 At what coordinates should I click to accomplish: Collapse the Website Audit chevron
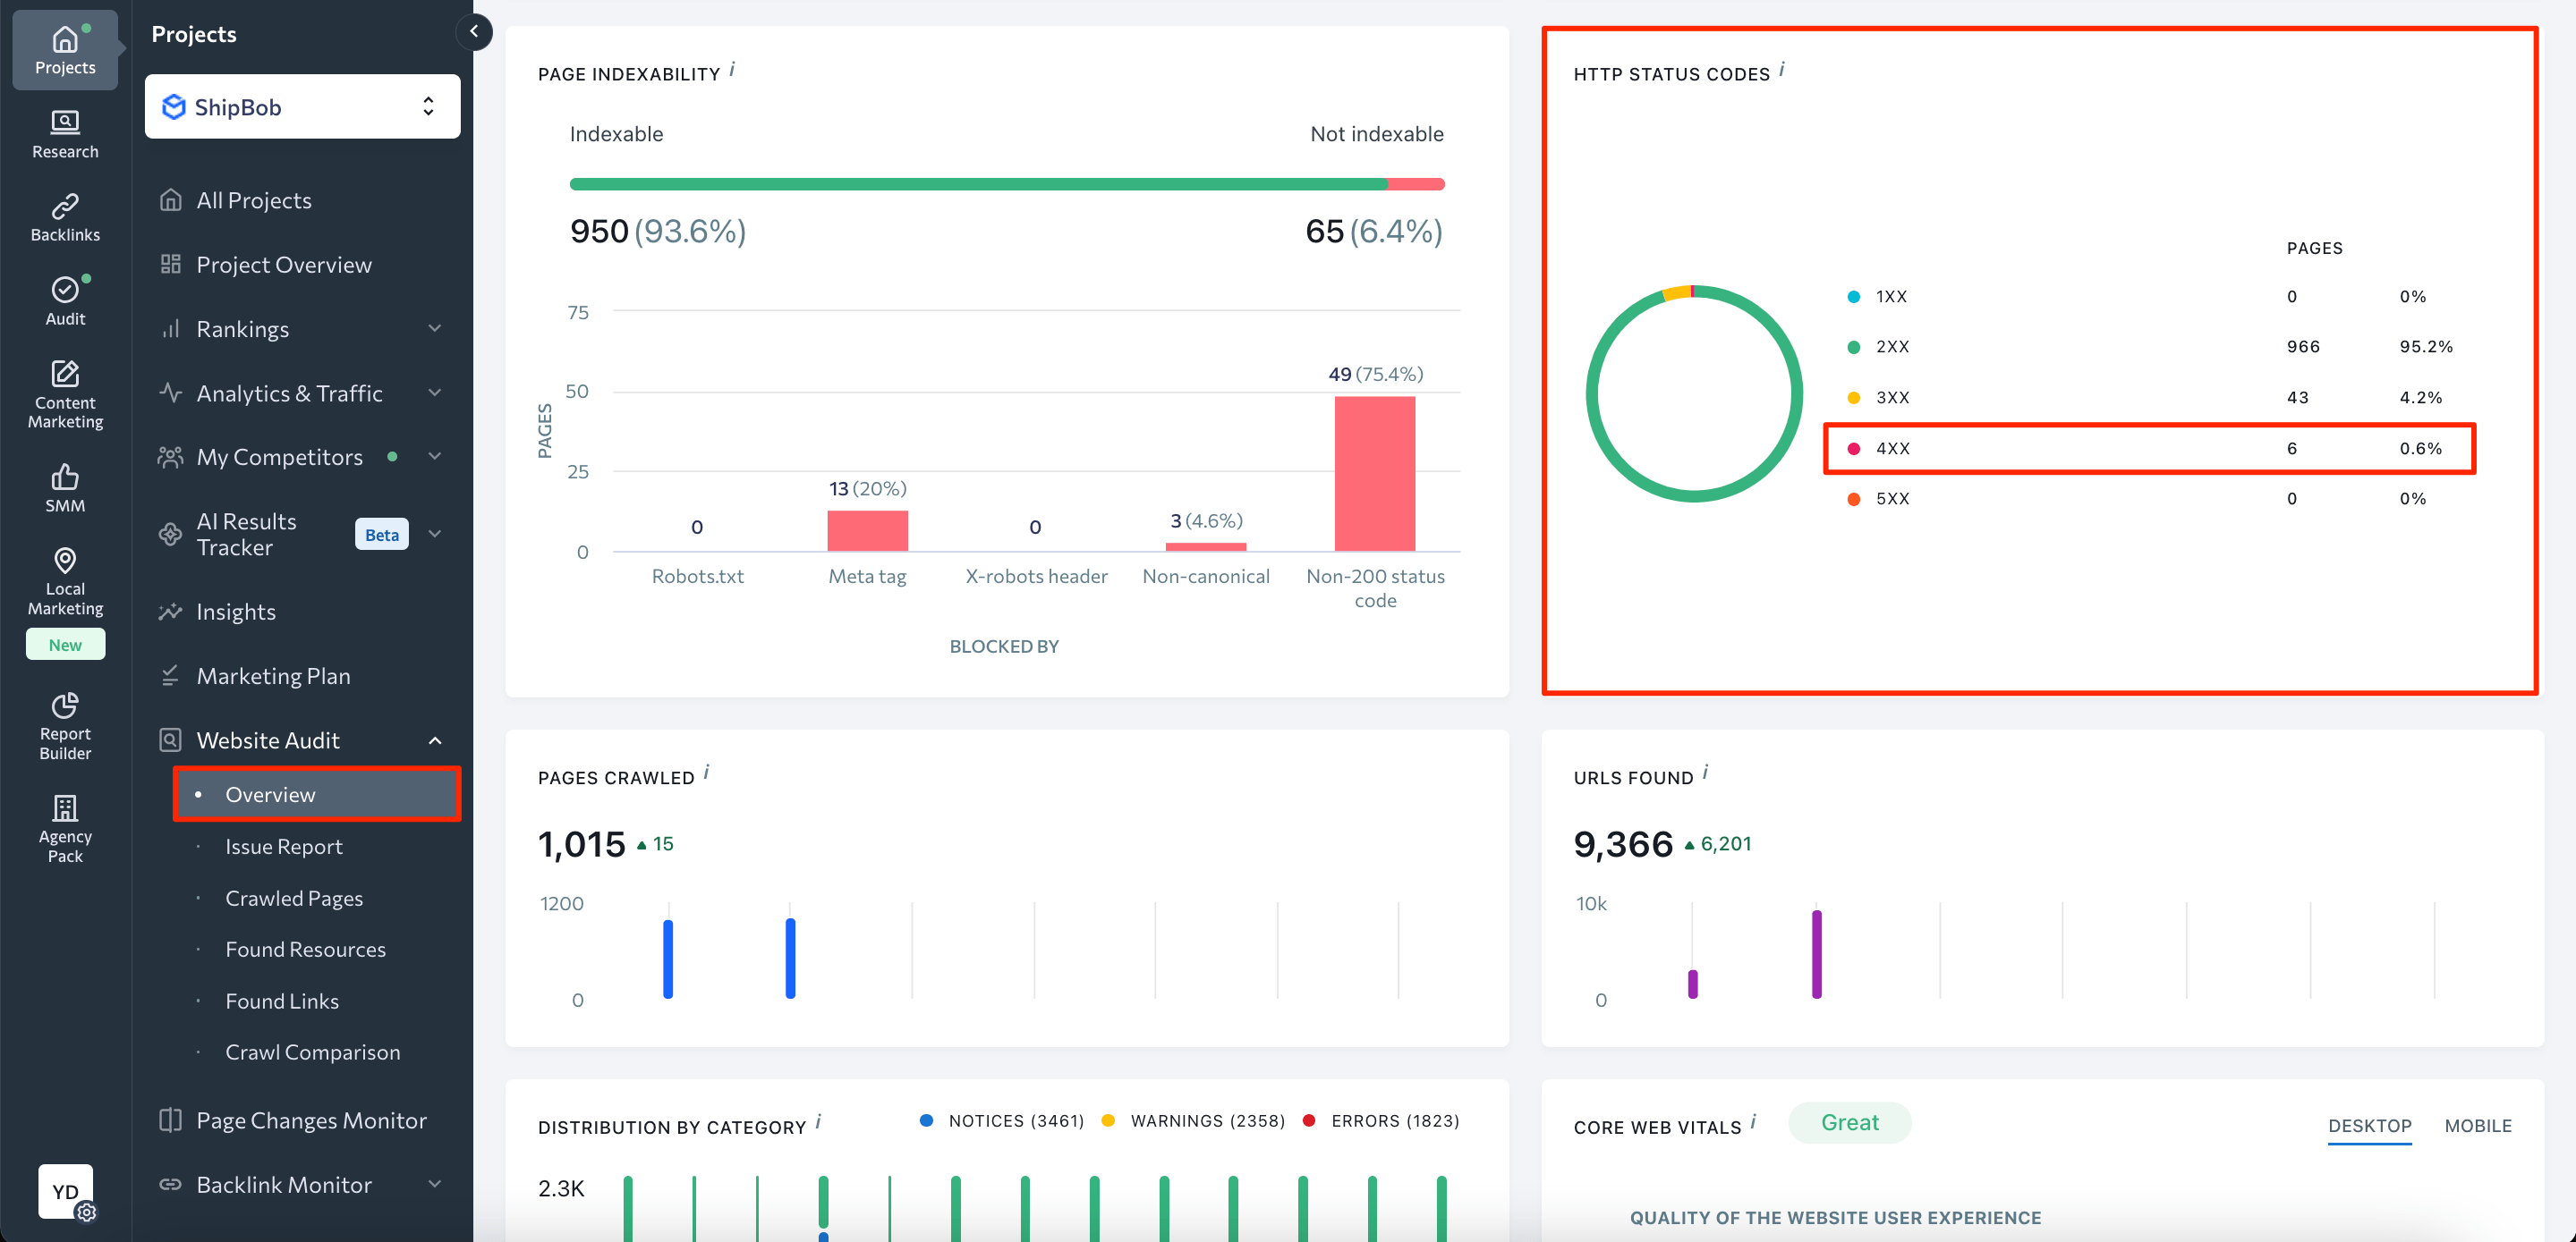(435, 740)
